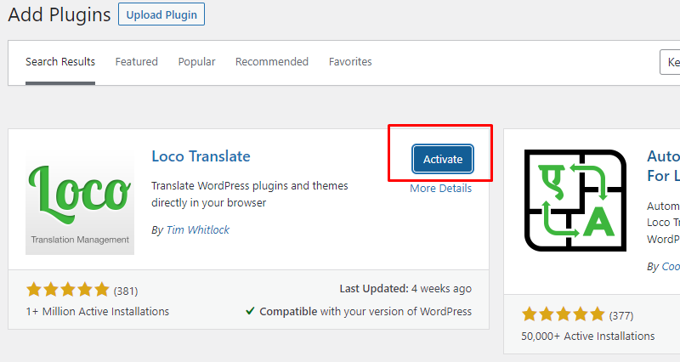Screen dimensions: 680x362
Task: Open the Recommended tab
Action: (x=272, y=61)
